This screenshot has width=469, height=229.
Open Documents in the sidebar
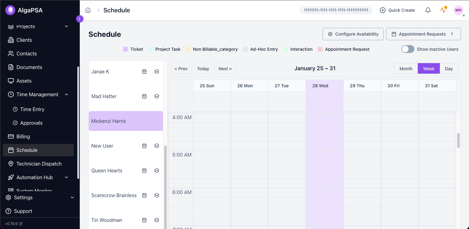click(x=38, y=67)
